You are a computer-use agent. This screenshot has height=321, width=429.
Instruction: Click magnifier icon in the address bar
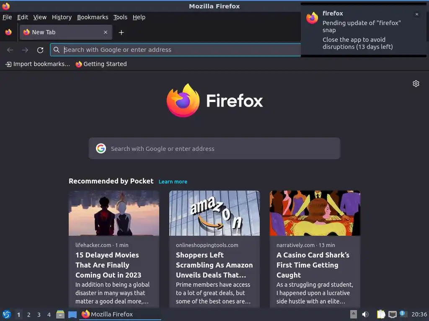(x=57, y=50)
